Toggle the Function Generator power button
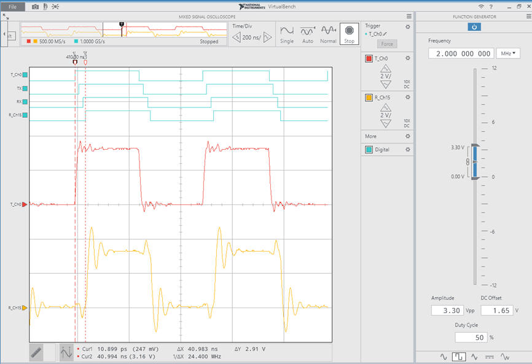 (x=474, y=27)
